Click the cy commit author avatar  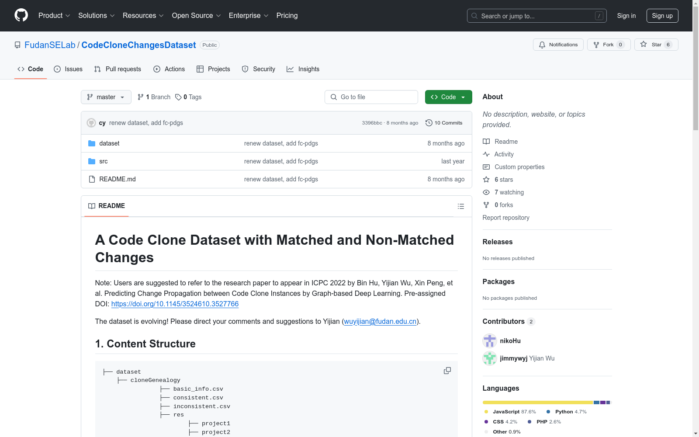[x=91, y=123]
